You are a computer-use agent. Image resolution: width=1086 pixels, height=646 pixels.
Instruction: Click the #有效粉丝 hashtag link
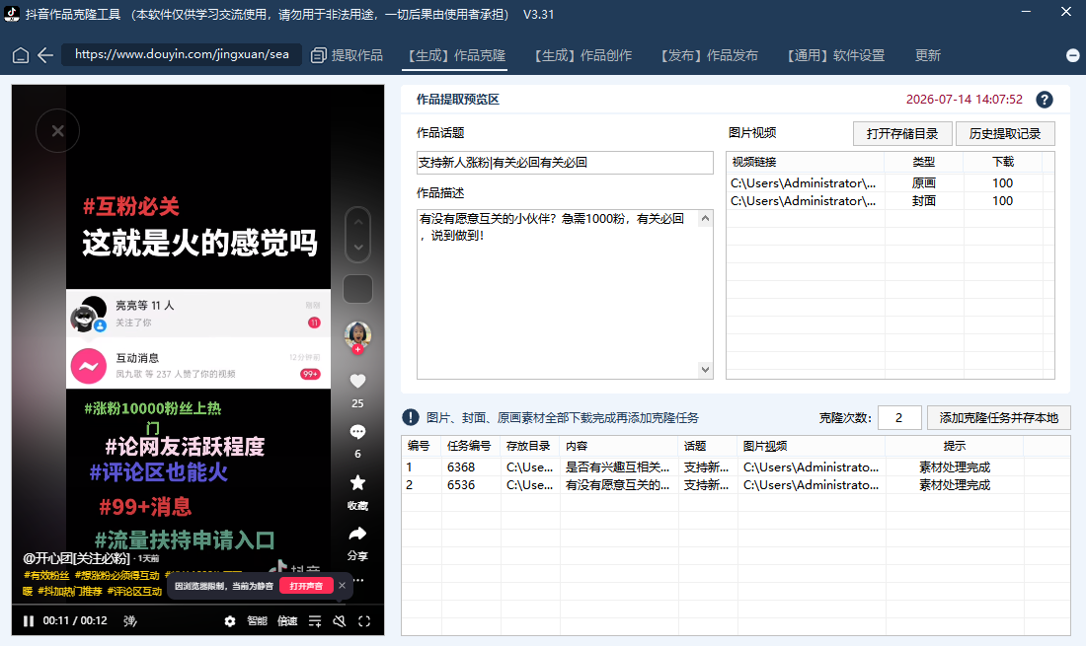tap(46, 575)
